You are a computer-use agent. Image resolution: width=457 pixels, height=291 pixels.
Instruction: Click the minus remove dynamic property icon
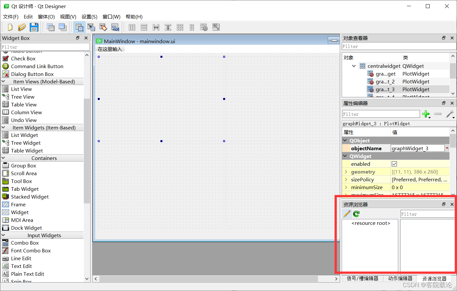[438, 114]
